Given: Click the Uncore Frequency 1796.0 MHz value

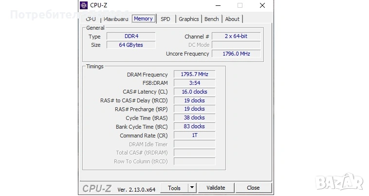Looking at the screenshot, I should coord(236,54).
